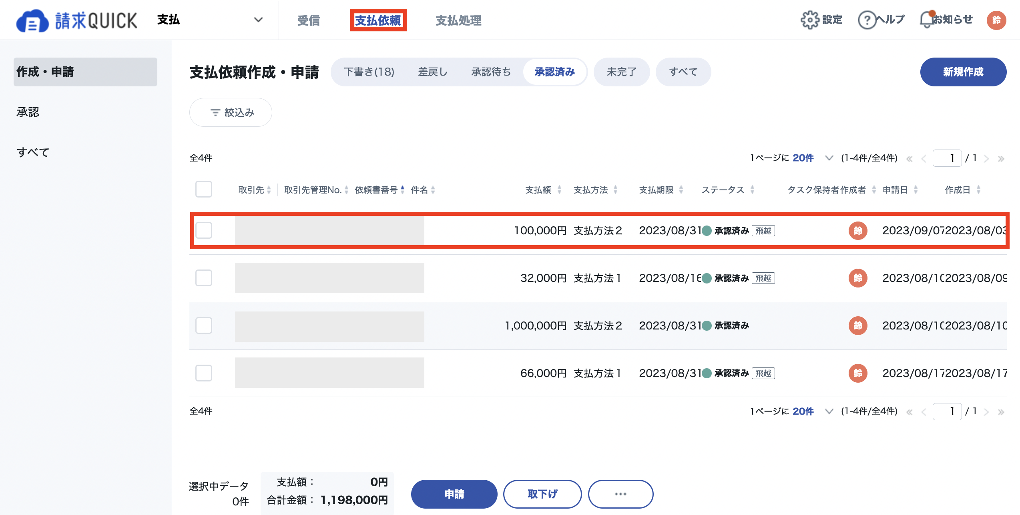Click top page number input field
Viewport: 1020px width, 515px height.
click(x=947, y=158)
